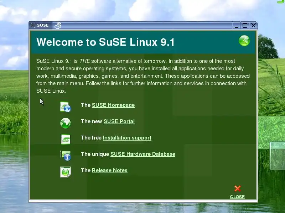Click the words 'The unique' before Hardware Database
This screenshot has height=213, width=285.
[95, 154]
